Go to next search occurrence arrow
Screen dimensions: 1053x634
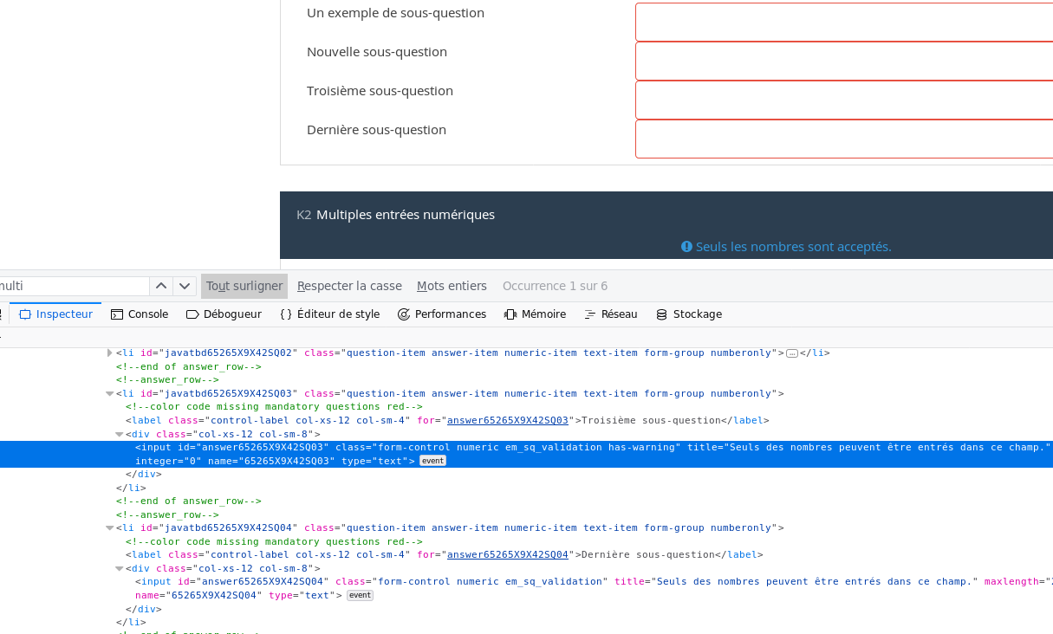point(185,286)
